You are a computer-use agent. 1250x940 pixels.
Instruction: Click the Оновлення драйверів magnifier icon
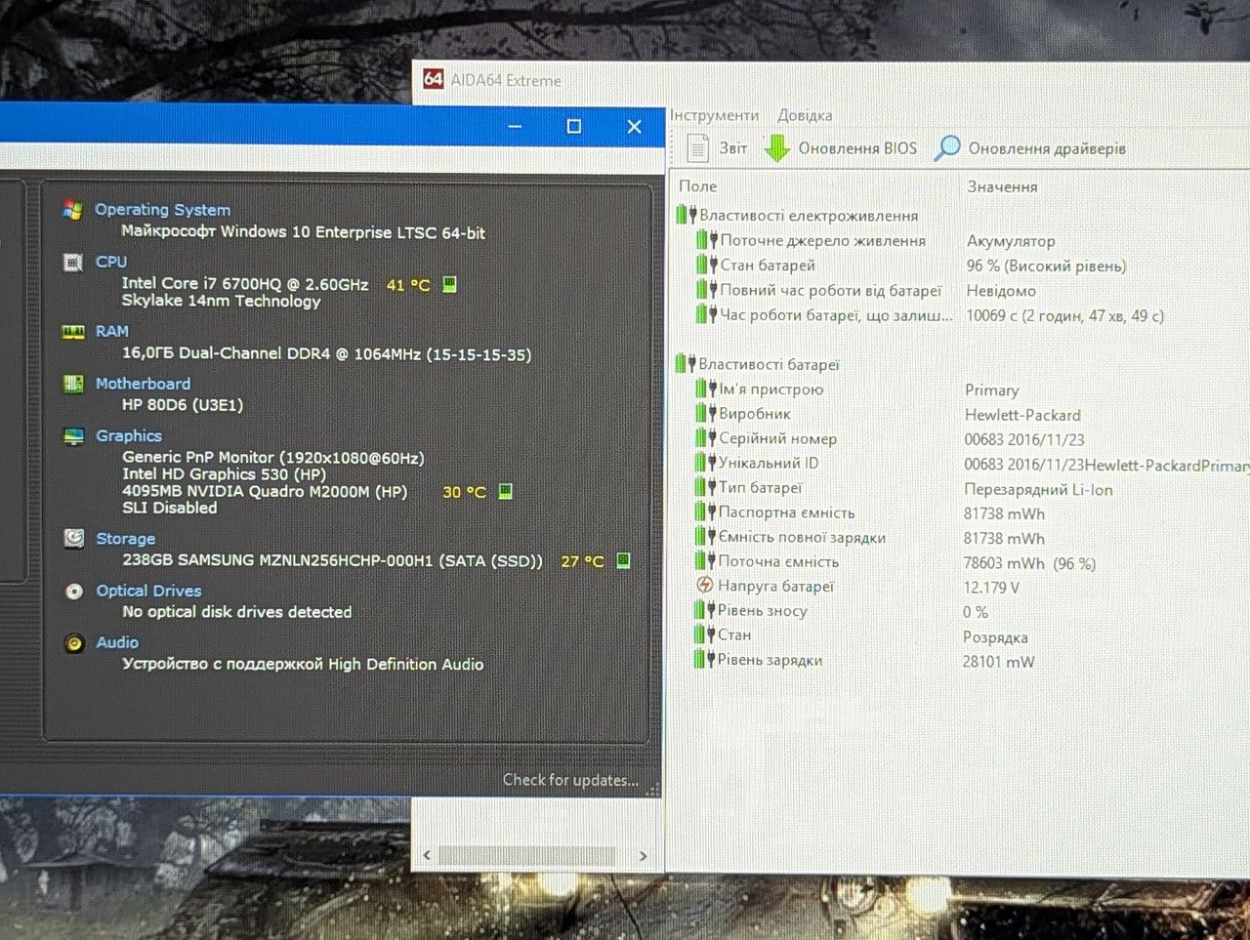click(x=946, y=148)
